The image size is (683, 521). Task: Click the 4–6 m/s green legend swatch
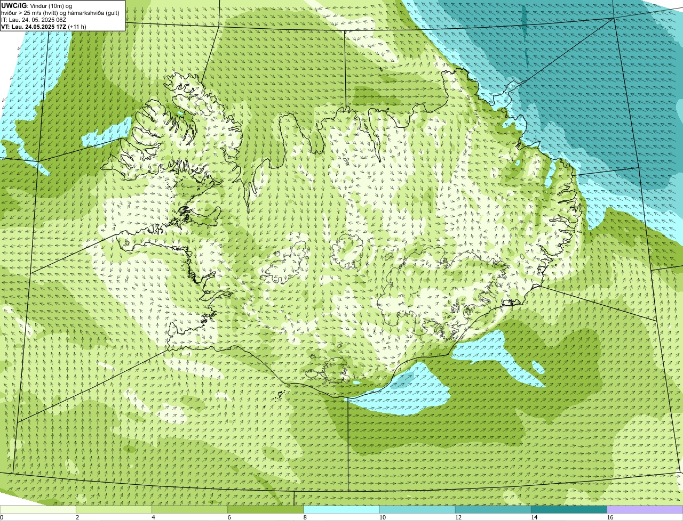coord(189,510)
